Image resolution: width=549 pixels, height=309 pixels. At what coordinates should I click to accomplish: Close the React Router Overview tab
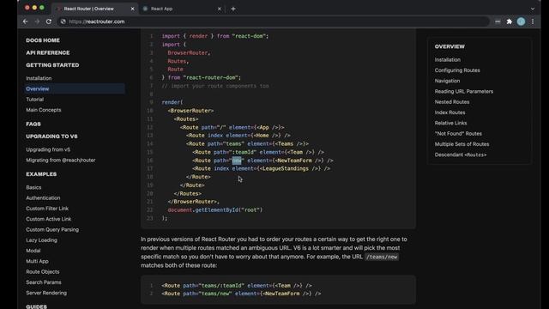pyautogui.click(x=132, y=9)
